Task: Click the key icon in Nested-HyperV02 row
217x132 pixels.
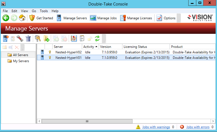Action: point(50,52)
